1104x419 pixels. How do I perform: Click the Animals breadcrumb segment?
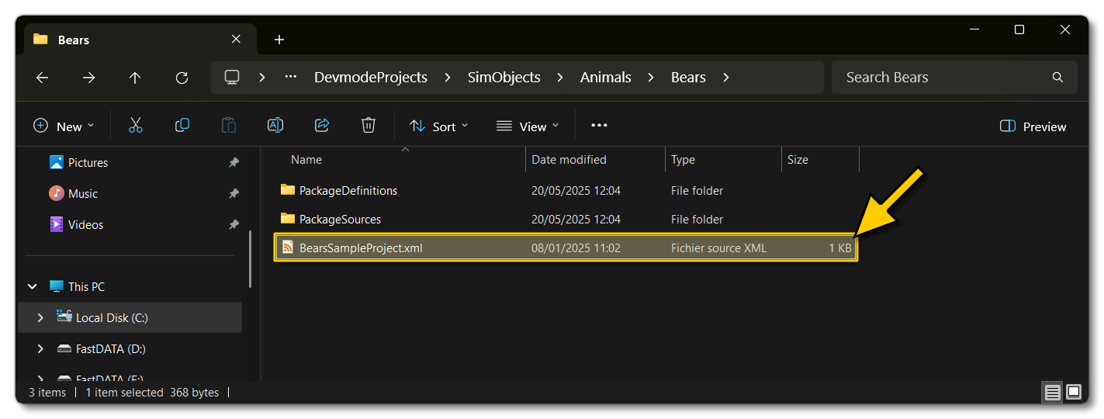click(605, 78)
